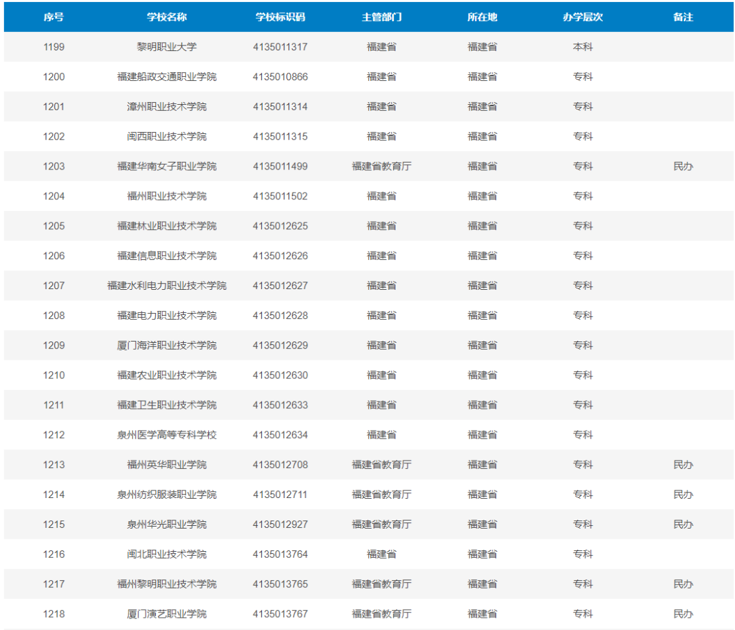Image resolution: width=735 pixels, height=630 pixels.
Task: Select 福建船政交通职业学院 in the table
Action: click(x=167, y=77)
